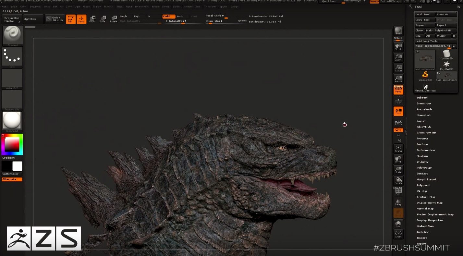Viewport: 463px width, 256px height.
Task: Toggle Persp perspective view
Action: (398, 90)
